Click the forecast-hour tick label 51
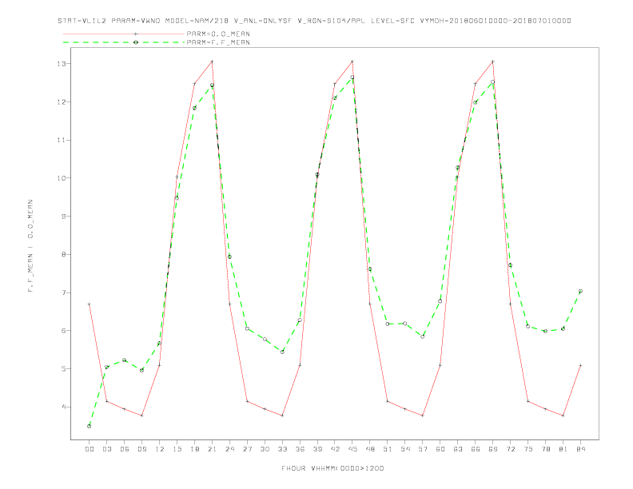 click(388, 449)
